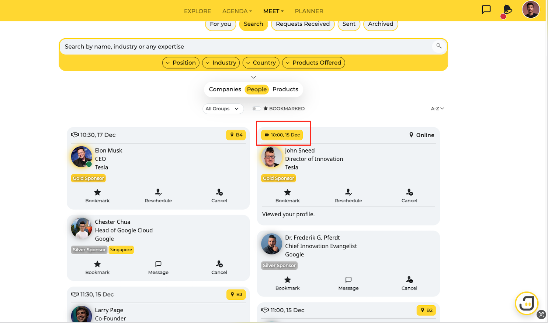Viewport: 548px width, 323px height.
Task: Open the Sent tab
Action: (x=349, y=24)
